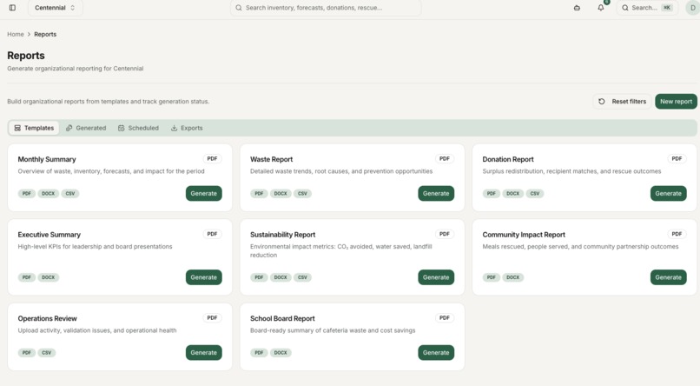The height and width of the screenshot is (386, 700).
Task: Click the PDF badge on Sustainability Report header
Action: click(444, 234)
